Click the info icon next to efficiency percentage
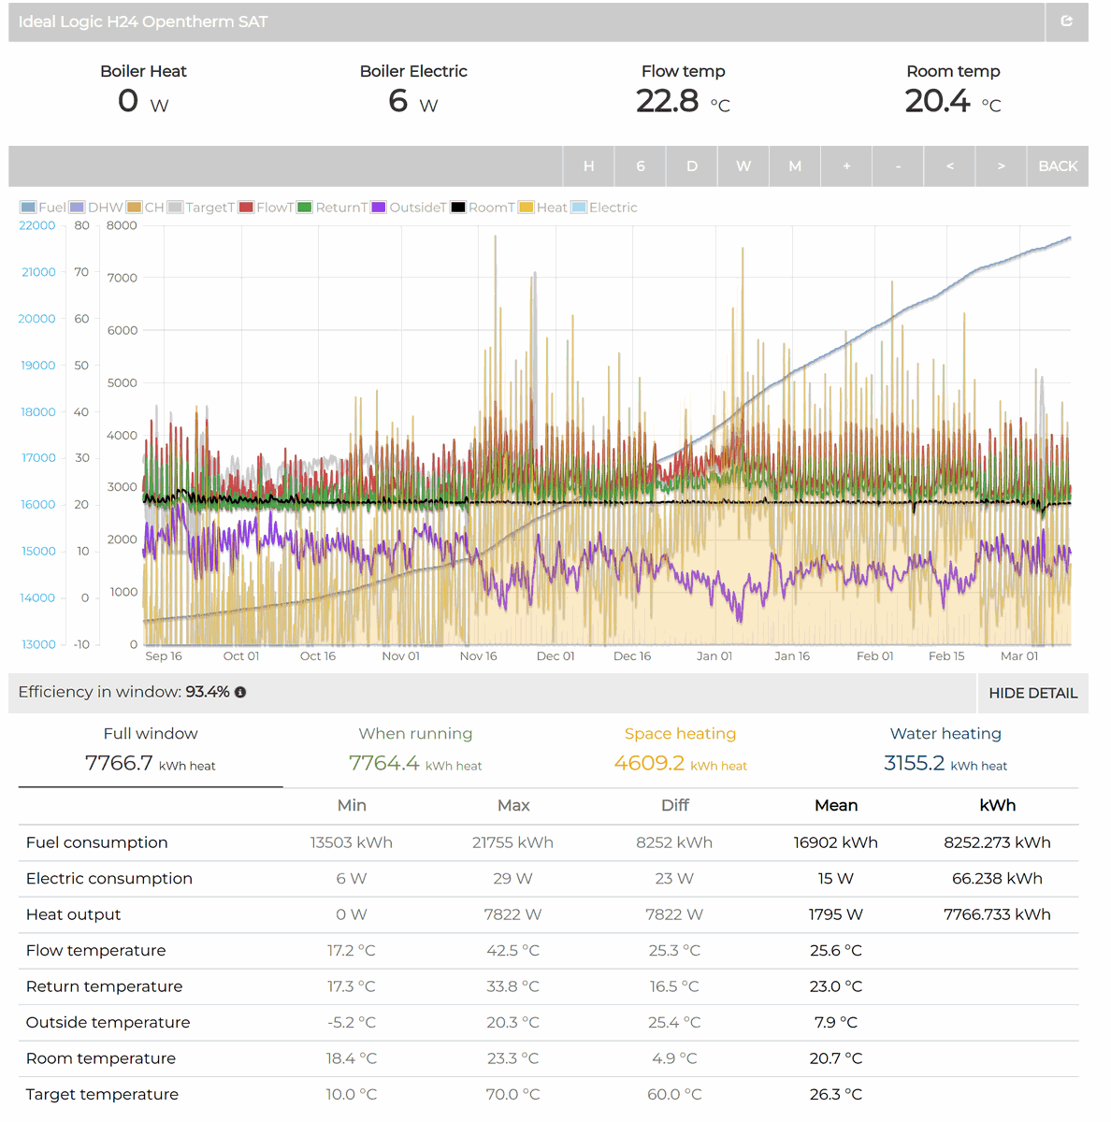The image size is (1111, 1122). tap(241, 693)
